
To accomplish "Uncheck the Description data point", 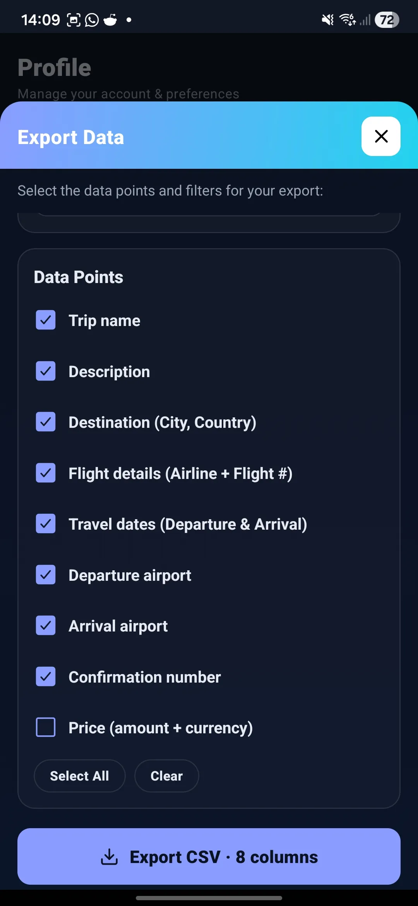I will pos(46,371).
